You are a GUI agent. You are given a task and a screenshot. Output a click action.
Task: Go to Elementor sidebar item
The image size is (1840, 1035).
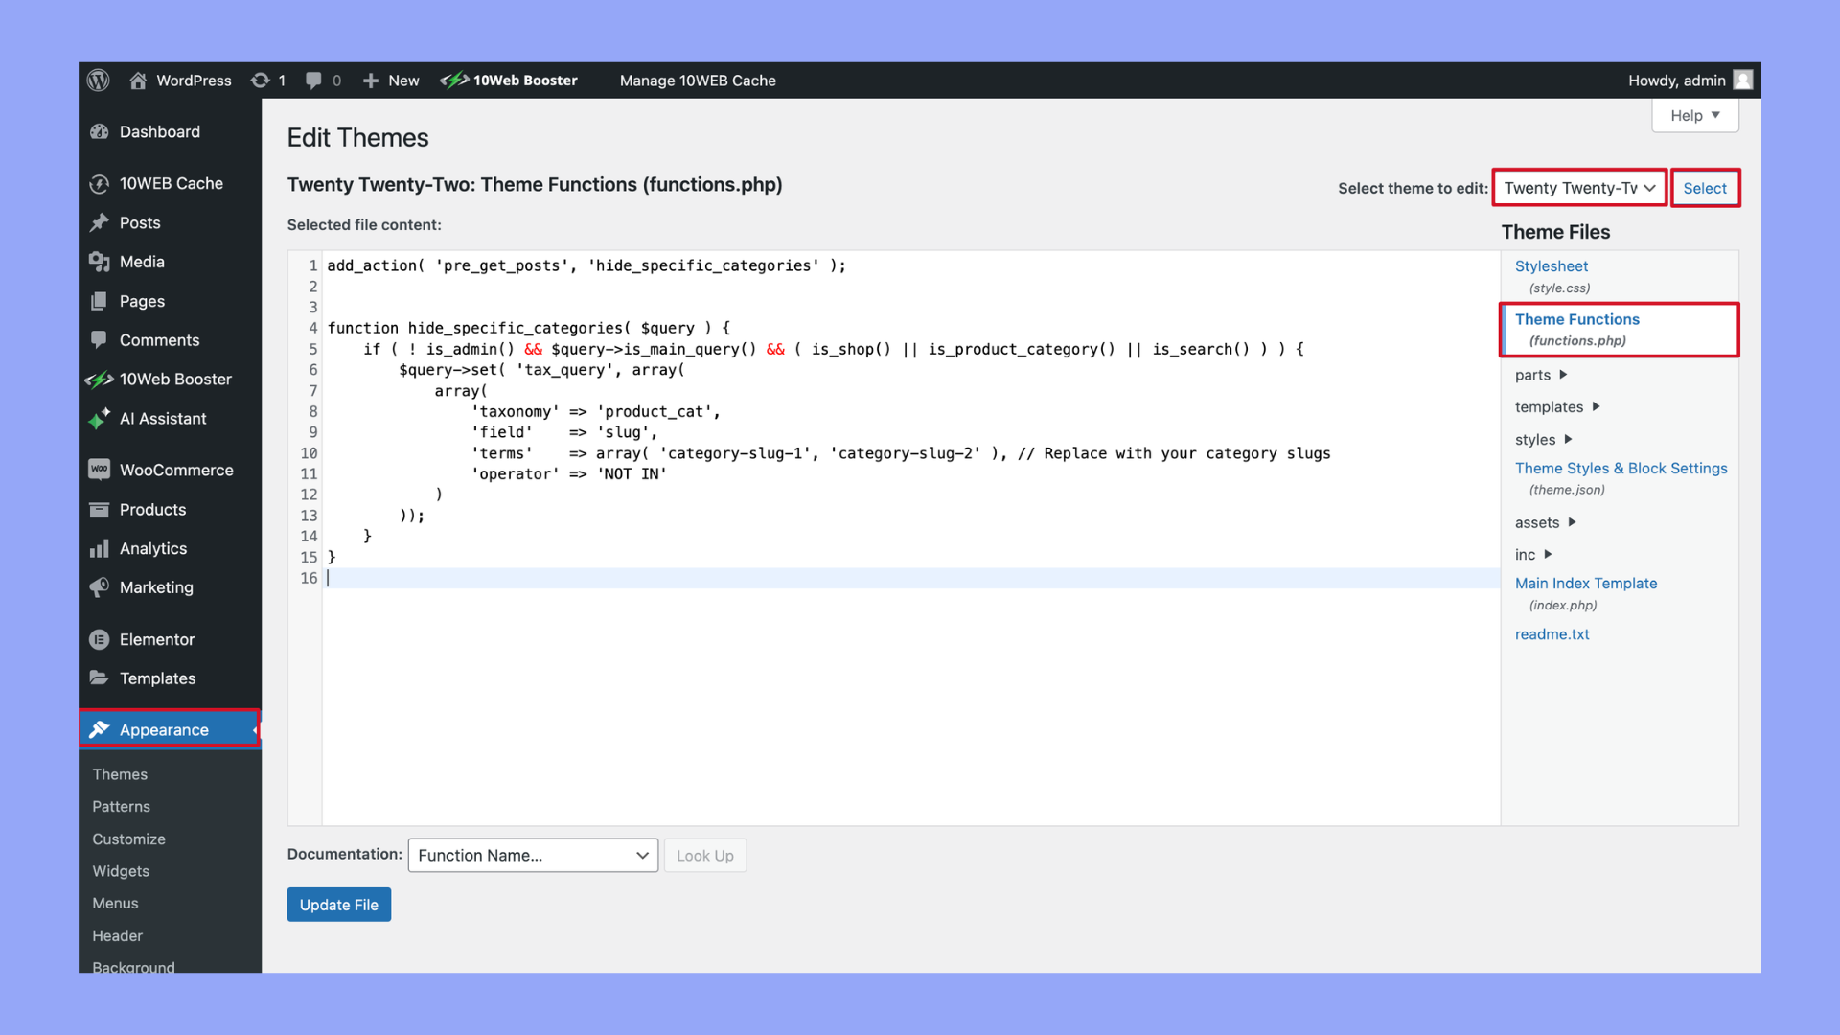pyautogui.click(x=156, y=639)
